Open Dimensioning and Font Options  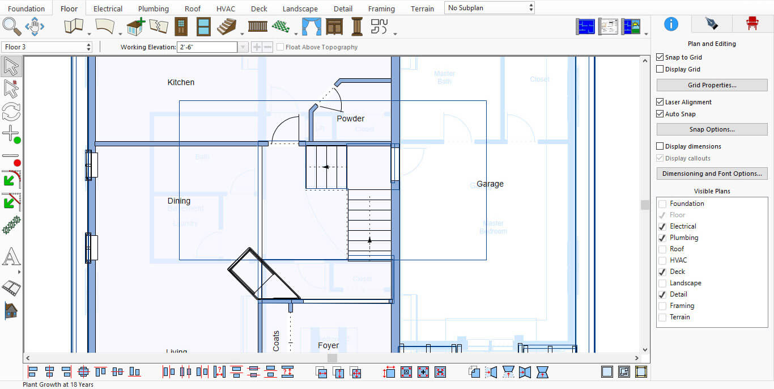coord(712,174)
